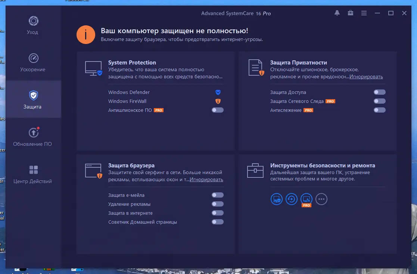Click the Защита Приватности document icon
The height and width of the screenshot is (274, 417).
tap(256, 67)
